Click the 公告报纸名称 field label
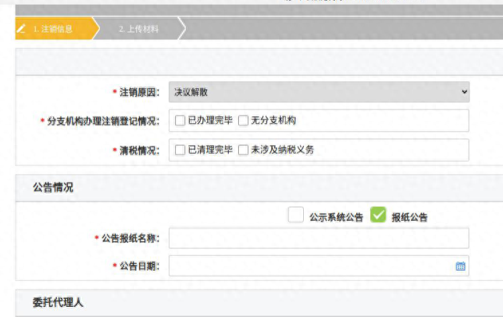The width and height of the screenshot is (503, 317). pyautogui.click(x=130, y=238)
